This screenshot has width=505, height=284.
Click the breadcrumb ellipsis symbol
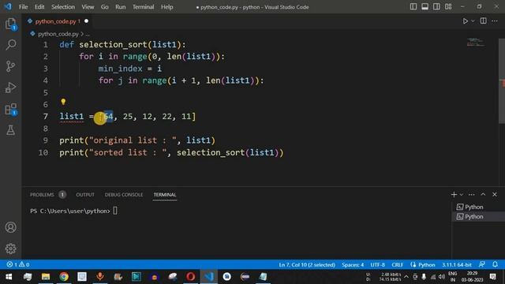(88, 34)
